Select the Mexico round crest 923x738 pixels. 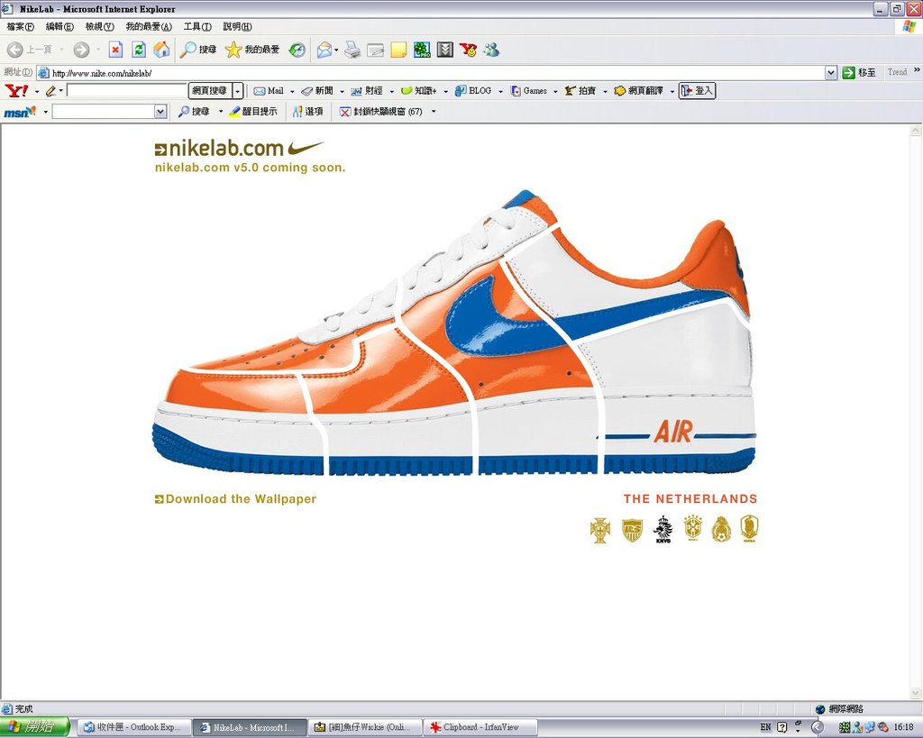tap(721, 529)
